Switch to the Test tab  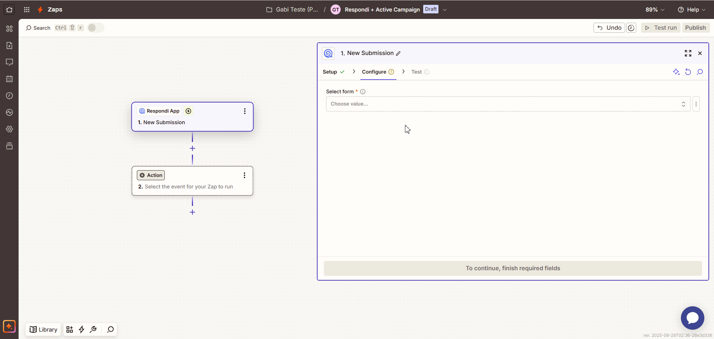420,72
